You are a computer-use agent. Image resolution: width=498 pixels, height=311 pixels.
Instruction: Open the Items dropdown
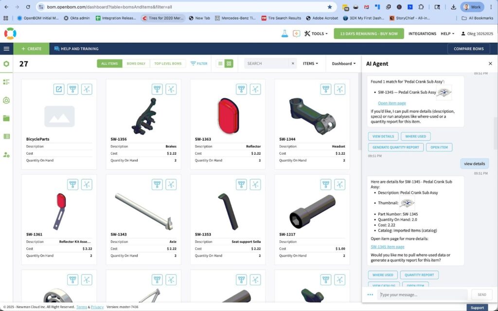click(x=310, y=63)
